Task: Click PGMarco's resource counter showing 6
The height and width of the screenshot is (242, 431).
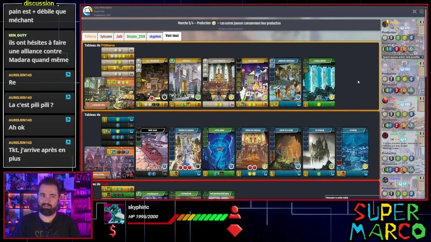Action: pyautogui.click(x=411, y=49)
